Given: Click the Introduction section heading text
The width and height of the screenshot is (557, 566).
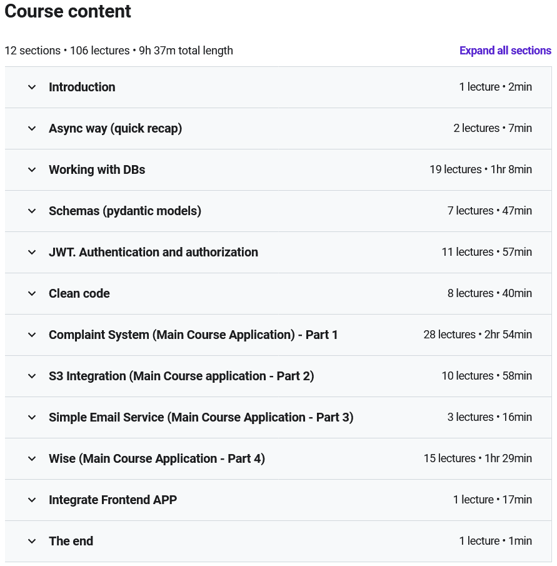Looking at the screenshot, I should [82, 87].
